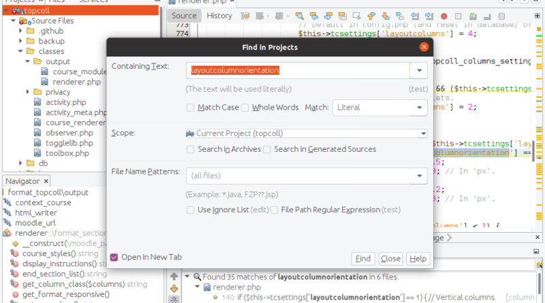Enable Whole Words checkbox

click(245, 108)
